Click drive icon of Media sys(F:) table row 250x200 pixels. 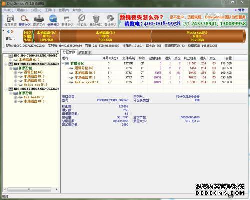[71, 82]
